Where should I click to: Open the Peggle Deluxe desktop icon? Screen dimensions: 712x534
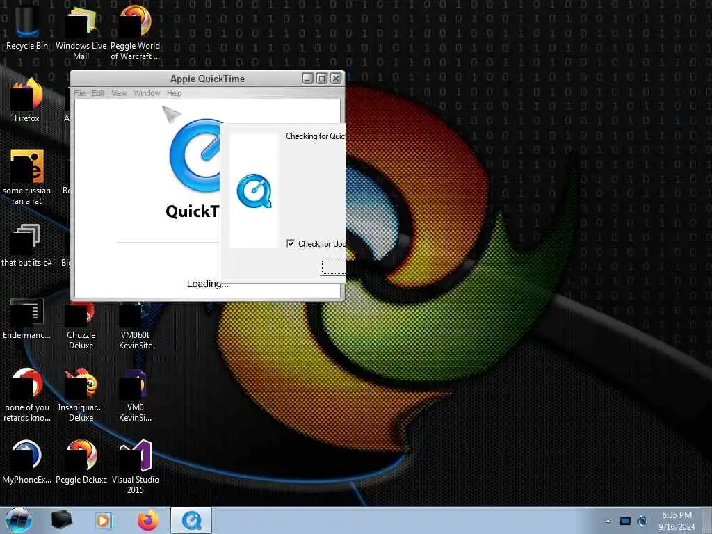click(x=81, y=462)
